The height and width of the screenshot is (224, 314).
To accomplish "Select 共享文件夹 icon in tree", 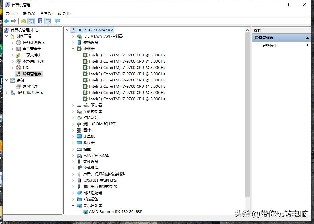I will click(x=19, y=55).
